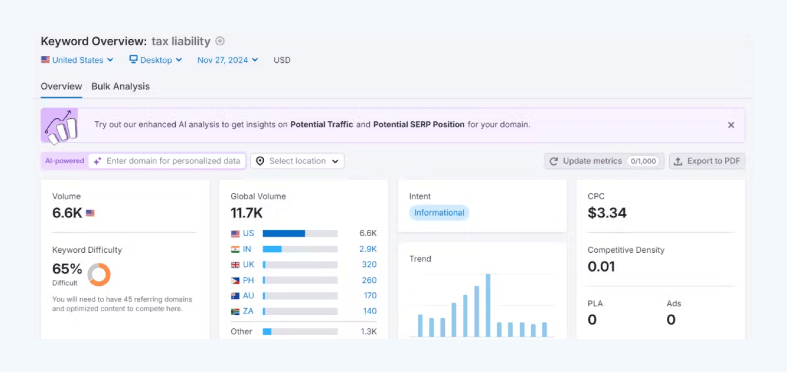Viewport: 787px width, 372px height.
Task: Switch to the Bulk Analysis tab
Action: pyautogui.click(x=120, y=86)
